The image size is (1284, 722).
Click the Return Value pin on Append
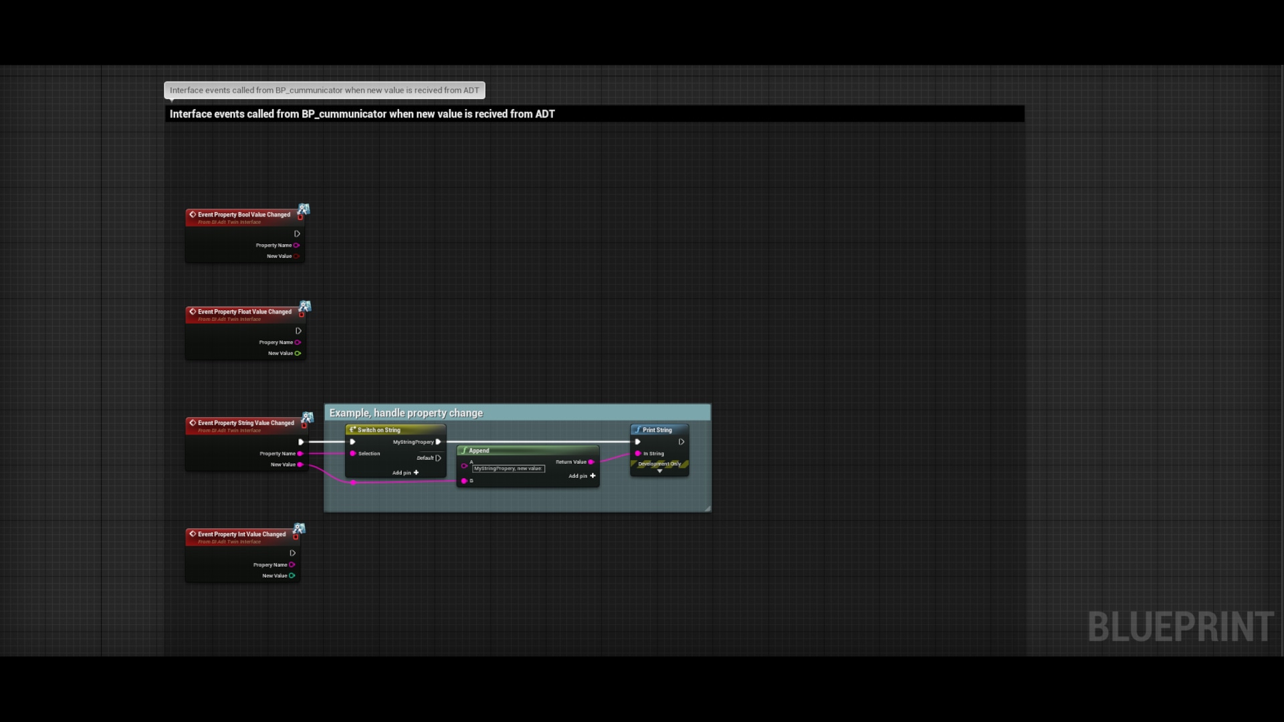[x=591, y=462]
